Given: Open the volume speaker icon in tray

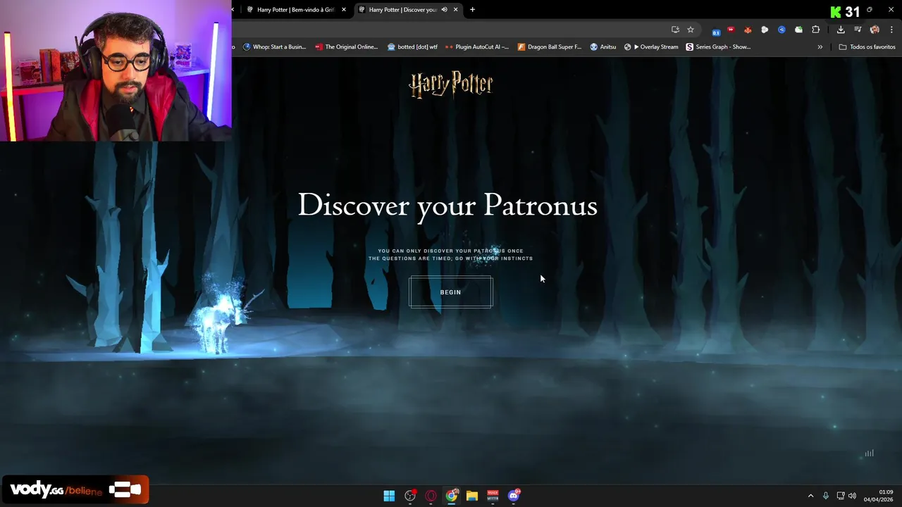Looking at the screenshot, I should pyautogui.click(x=852, y=496).
